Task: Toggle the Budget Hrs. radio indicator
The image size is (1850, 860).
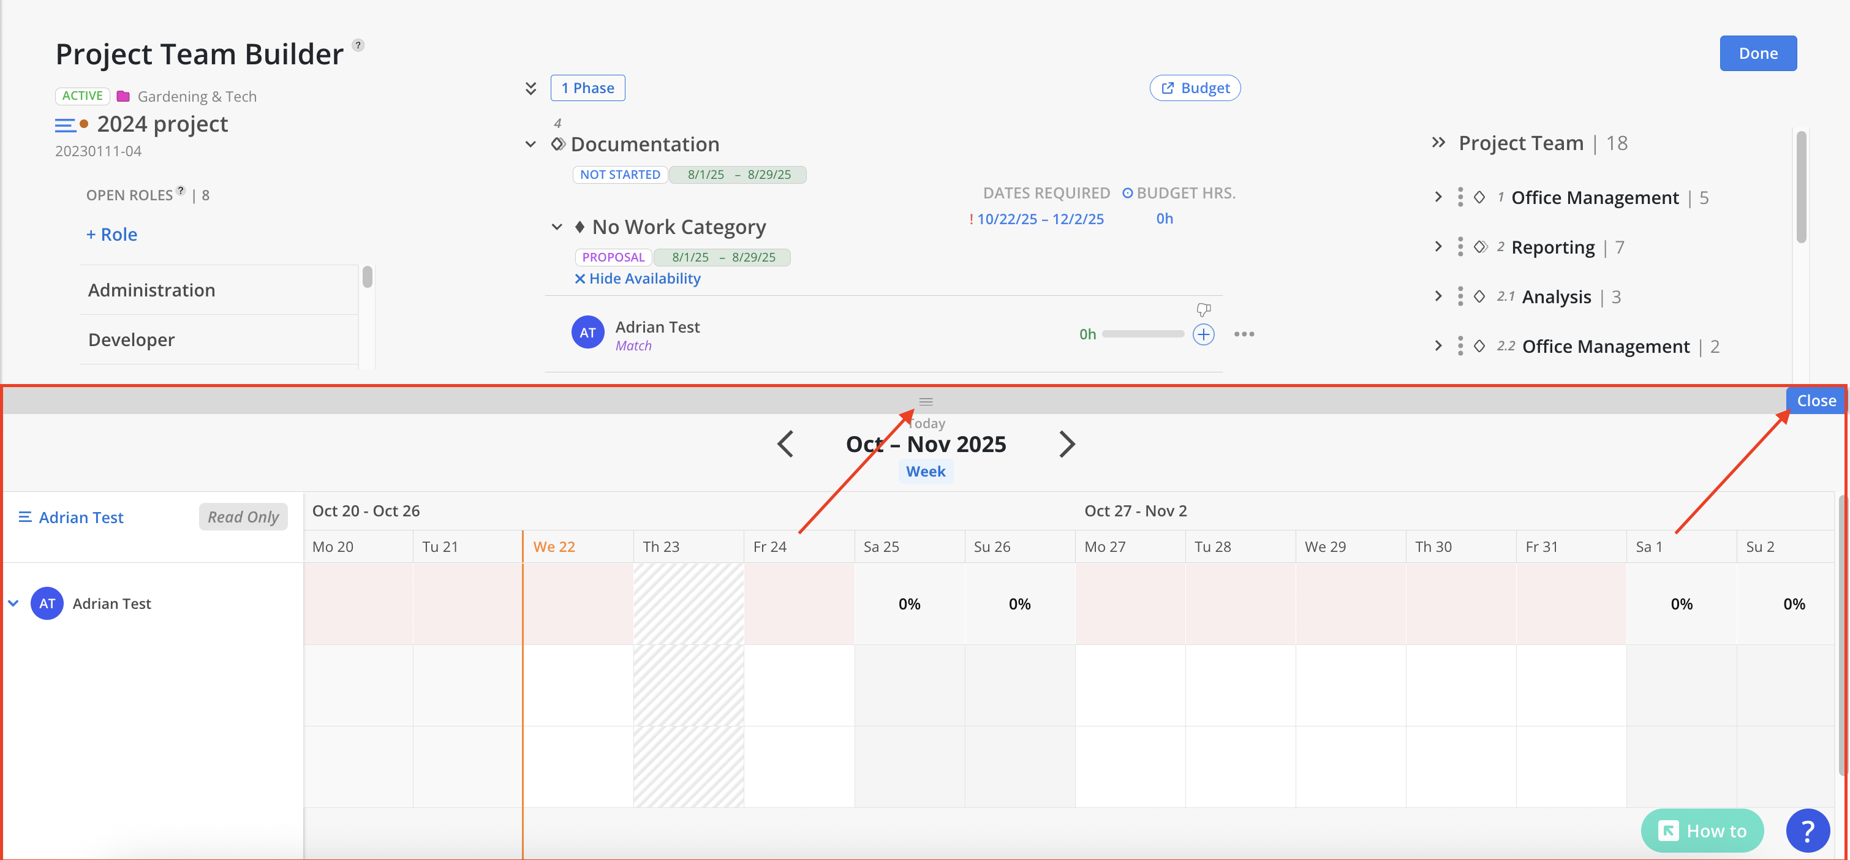Action: 1128,193
